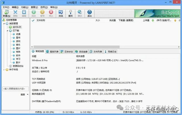Viewport: 182px width, 115px height.
Task: Select the 图书 category
Action: pyautogui.click(x=18, y=38)
